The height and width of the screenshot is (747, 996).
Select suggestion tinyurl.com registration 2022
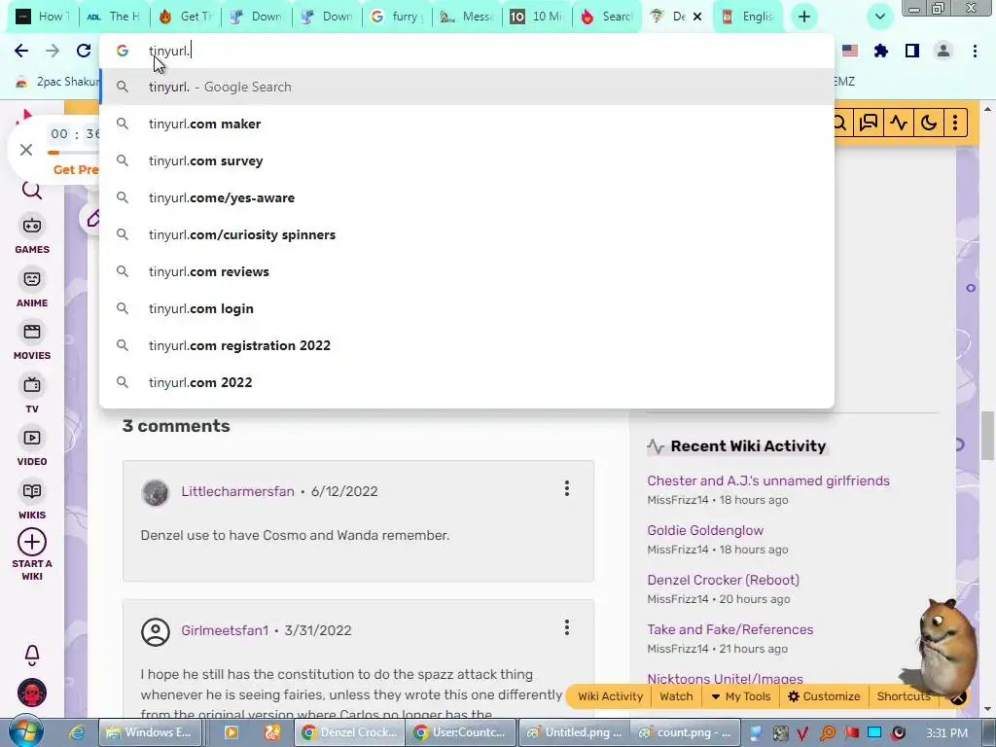point(467,345)
